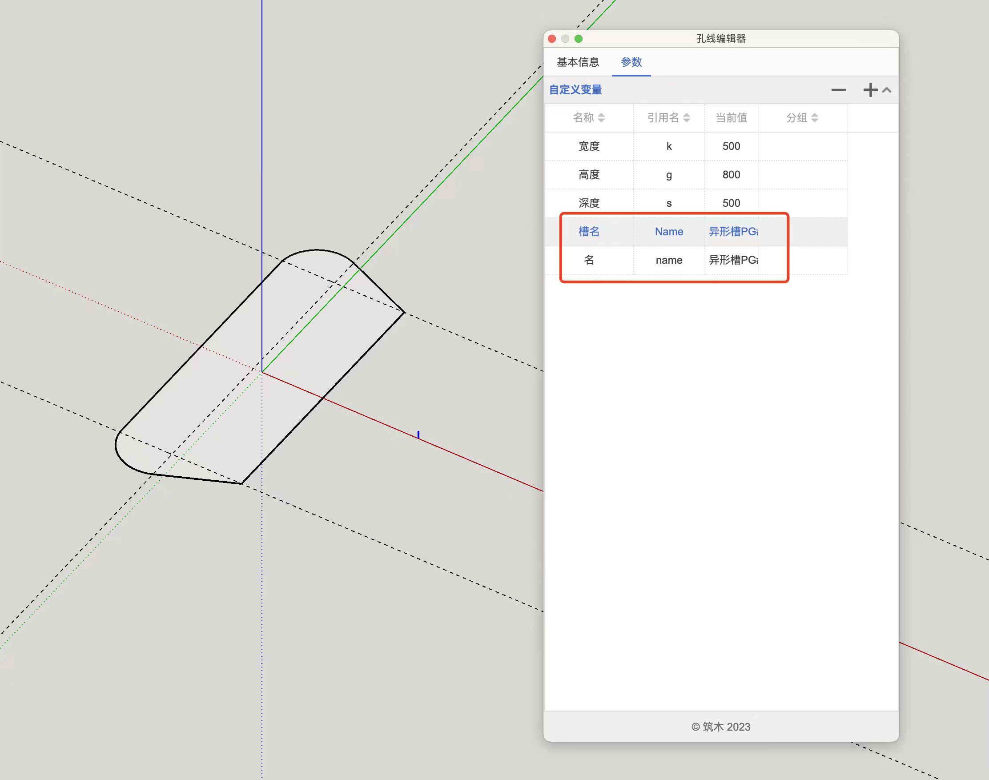
Task: Click reference name k cell
Action: coord(669,146)
